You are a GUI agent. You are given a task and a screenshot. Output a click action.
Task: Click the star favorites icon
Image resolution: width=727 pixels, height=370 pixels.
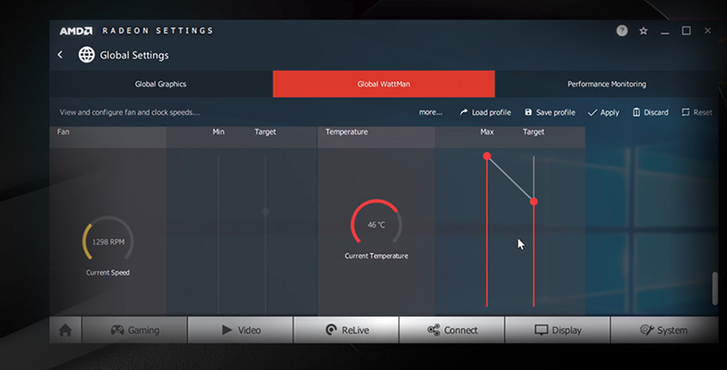643,30
